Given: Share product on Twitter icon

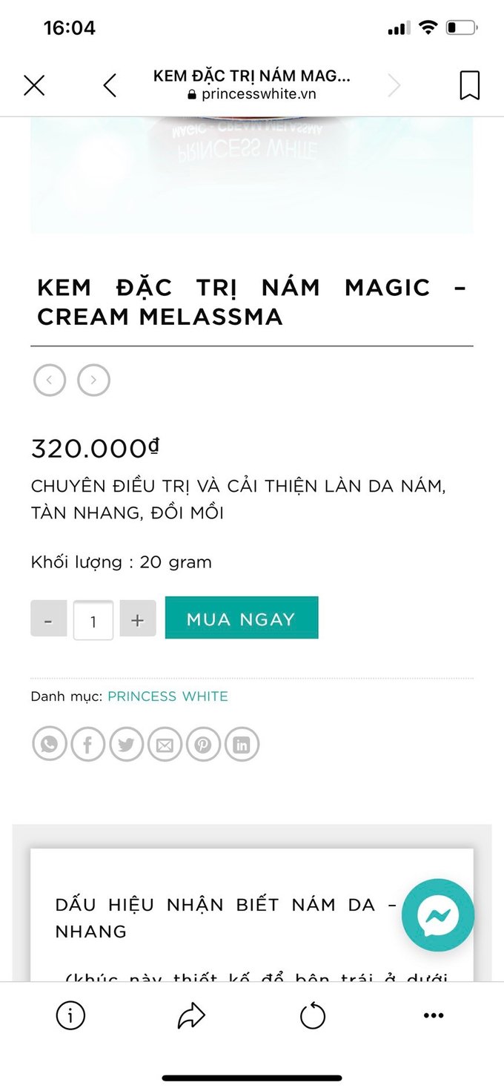Looking at the screenshot, I should click(127, 745).
